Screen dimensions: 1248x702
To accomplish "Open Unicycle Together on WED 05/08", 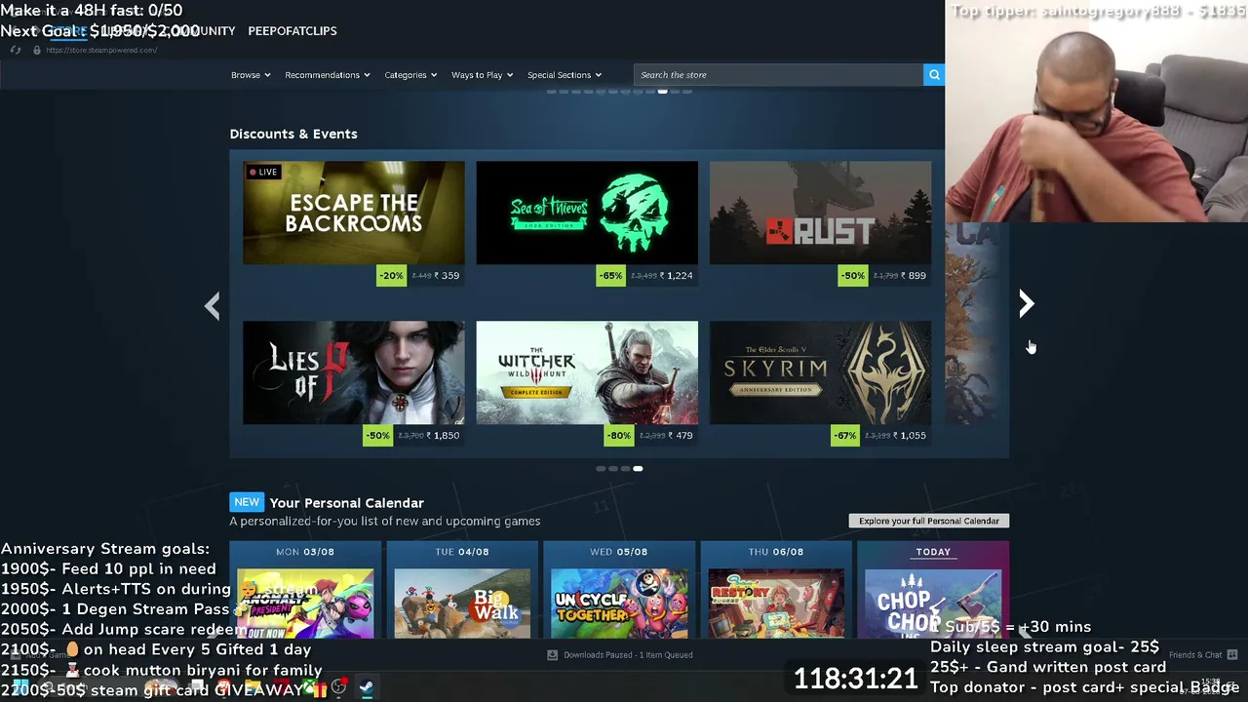I will tap(619, 603).
